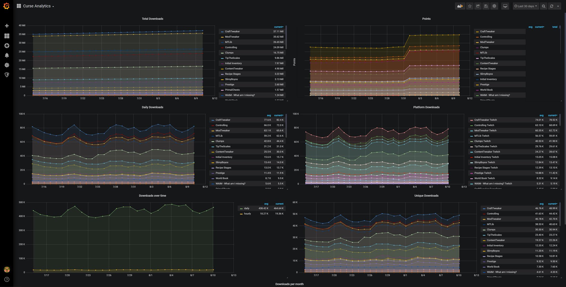Screen dimensions: 566x287
Task: Click the Daily Downloads panel title
Action: pyautogui.click(x=152, y=107)
